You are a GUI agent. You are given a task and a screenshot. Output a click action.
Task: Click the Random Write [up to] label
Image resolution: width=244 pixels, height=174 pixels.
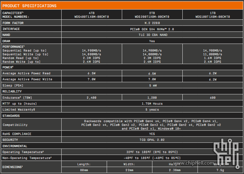pyautogui.click(x=22, y=62)
